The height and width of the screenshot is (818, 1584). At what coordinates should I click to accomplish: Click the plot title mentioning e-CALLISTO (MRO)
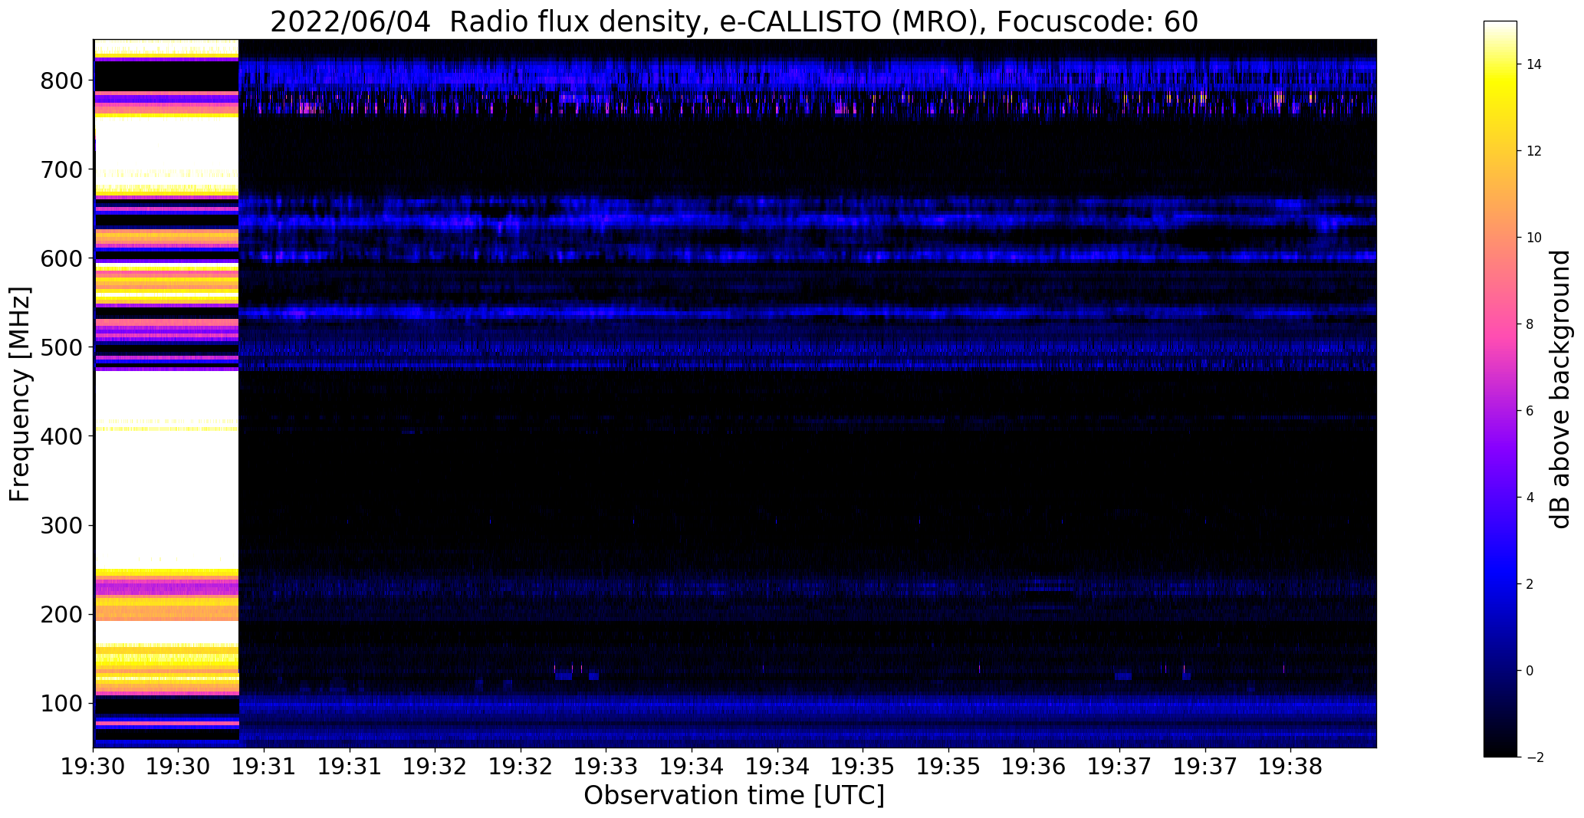[x=734, y=22]
